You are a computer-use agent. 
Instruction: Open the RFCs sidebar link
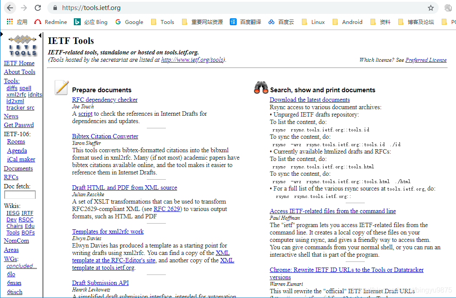coord(11,177)
